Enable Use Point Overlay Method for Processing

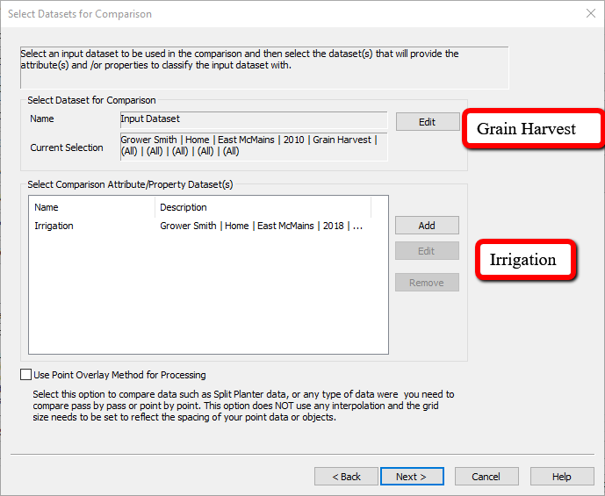click(x=25, y=375)
